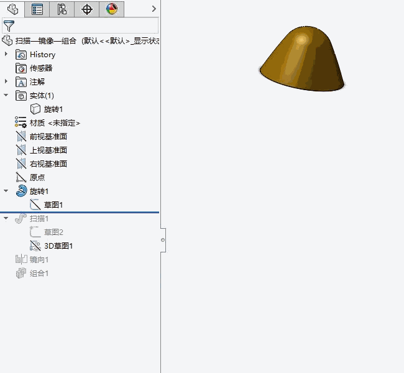
Task: Switch to the ConfigurationManager tab
Action: click(62, 9)
